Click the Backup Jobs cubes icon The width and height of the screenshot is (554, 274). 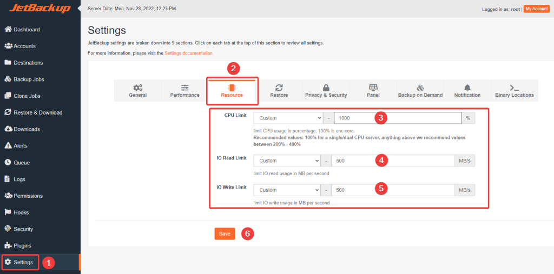(x=8, y=79)
